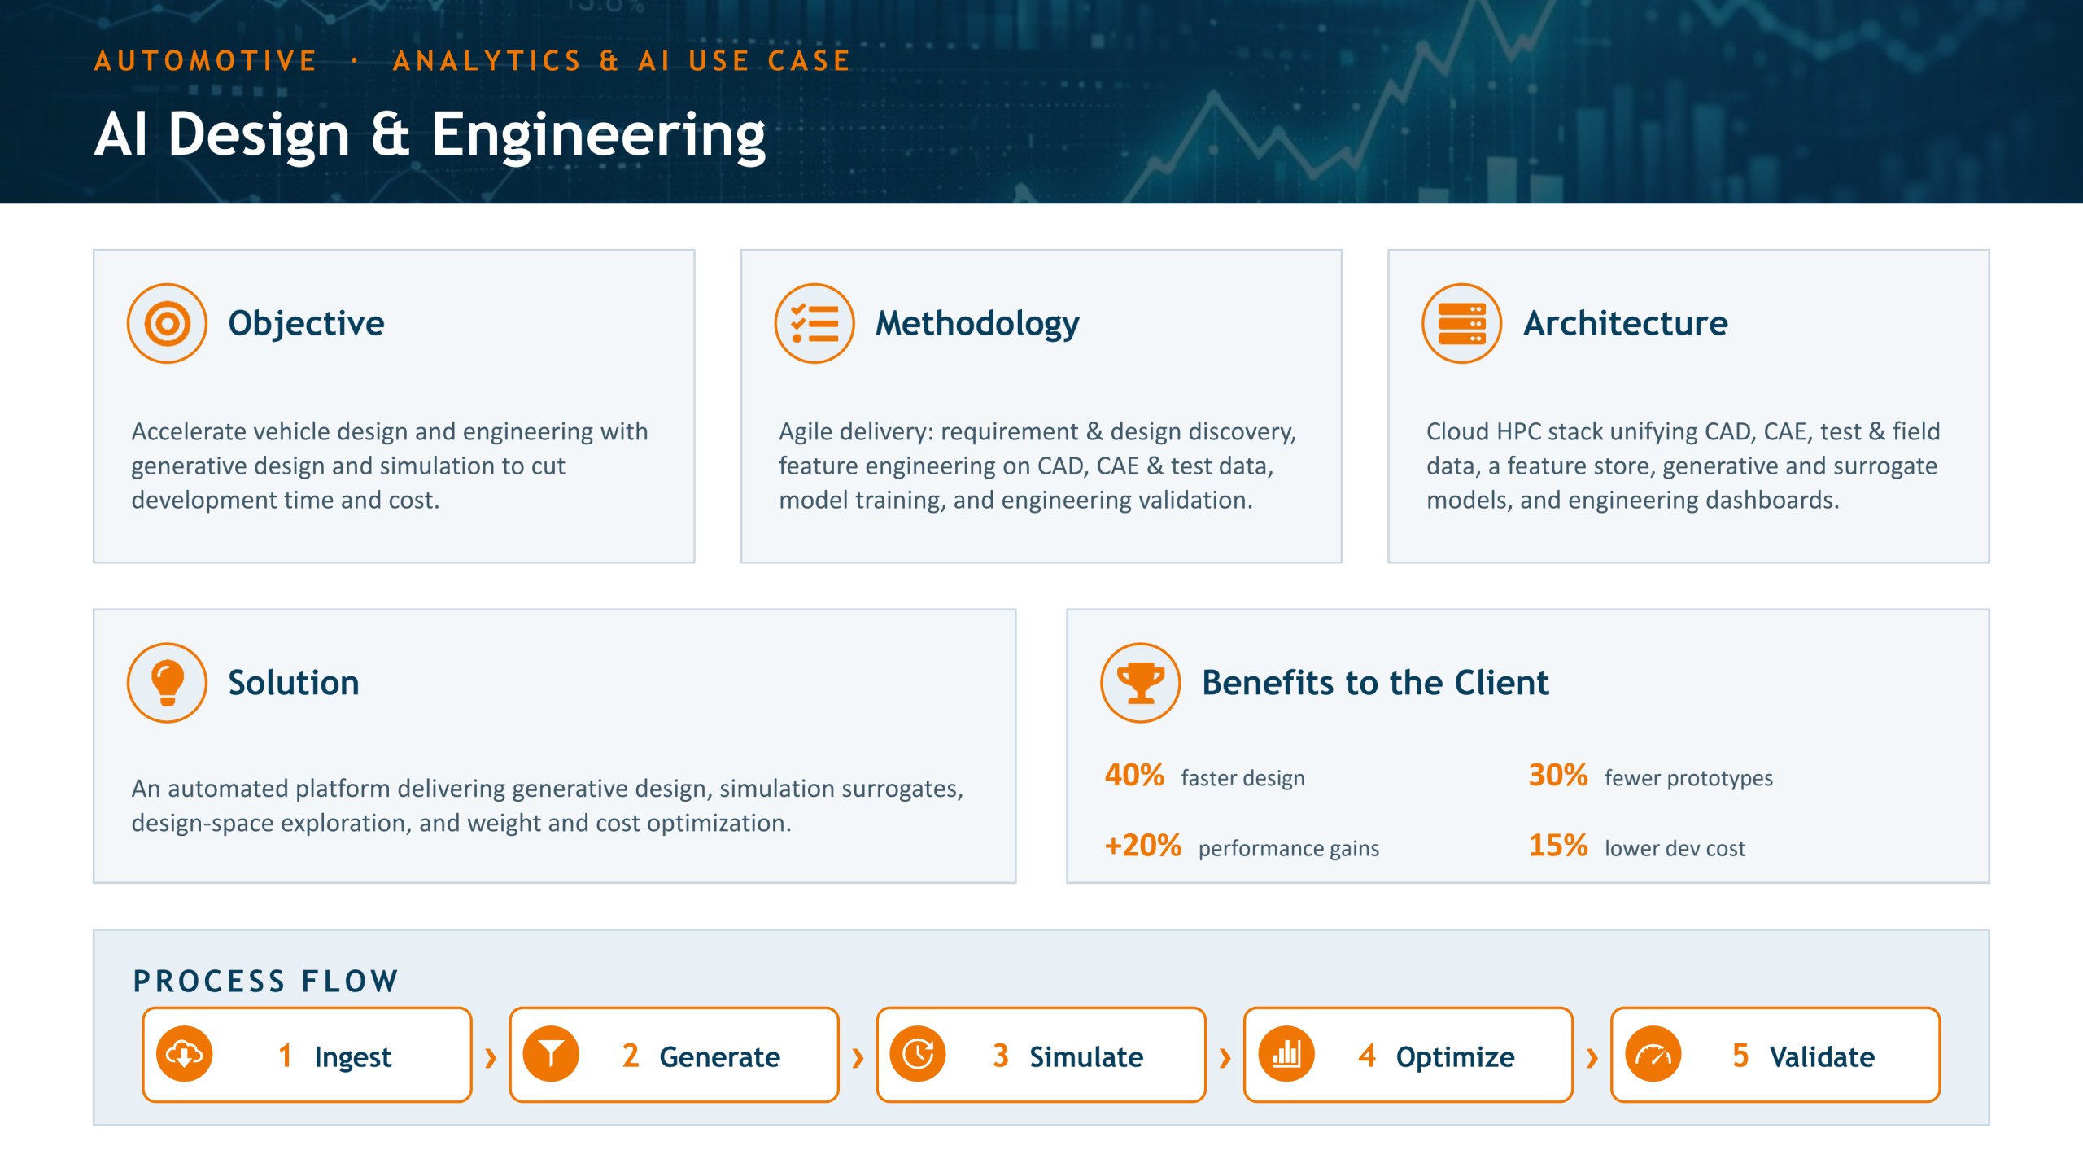Click the Ingest cloud download icon
The image size is (2083, 1172).
click(185, 1055)
